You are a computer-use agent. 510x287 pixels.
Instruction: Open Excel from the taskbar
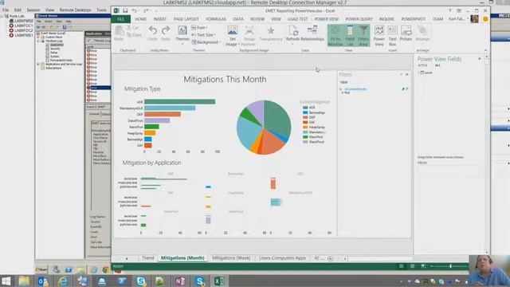(x=219, y=281)
